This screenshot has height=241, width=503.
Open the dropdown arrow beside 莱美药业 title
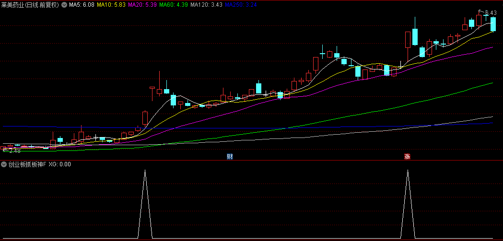point(64,5)
